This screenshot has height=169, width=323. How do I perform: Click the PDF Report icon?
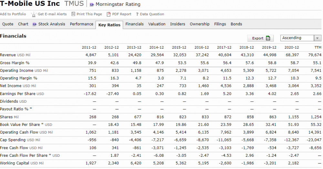point(109,14)
